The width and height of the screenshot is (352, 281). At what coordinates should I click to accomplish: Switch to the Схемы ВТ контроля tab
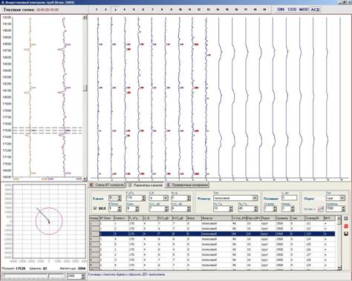[x=107, y=185]
